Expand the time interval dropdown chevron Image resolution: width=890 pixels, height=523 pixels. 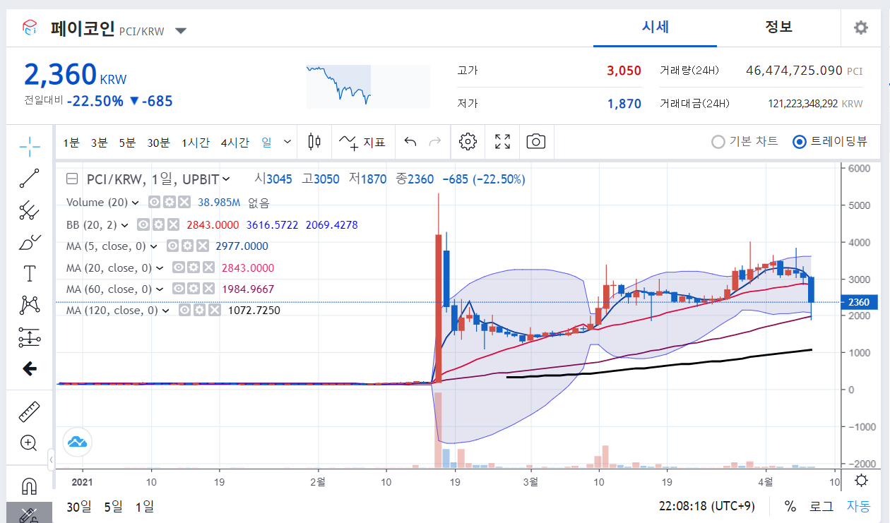[287, 141]
